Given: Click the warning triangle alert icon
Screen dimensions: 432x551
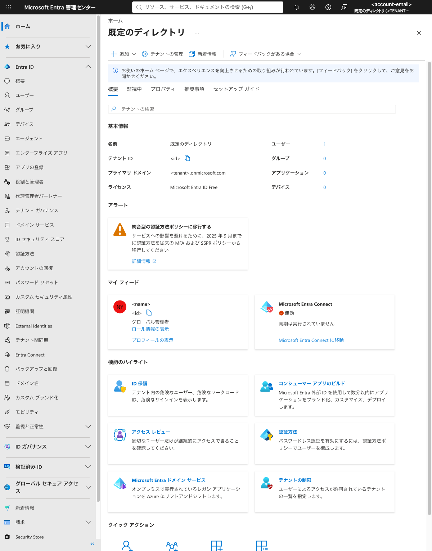Looking at the screenshot, I should [120, 230].
